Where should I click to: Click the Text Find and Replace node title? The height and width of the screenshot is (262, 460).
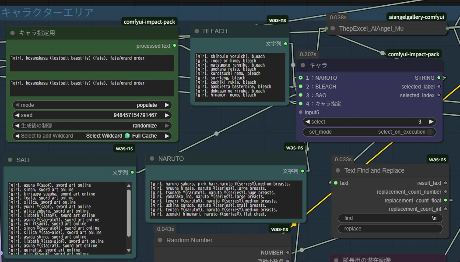pos(374,170)
